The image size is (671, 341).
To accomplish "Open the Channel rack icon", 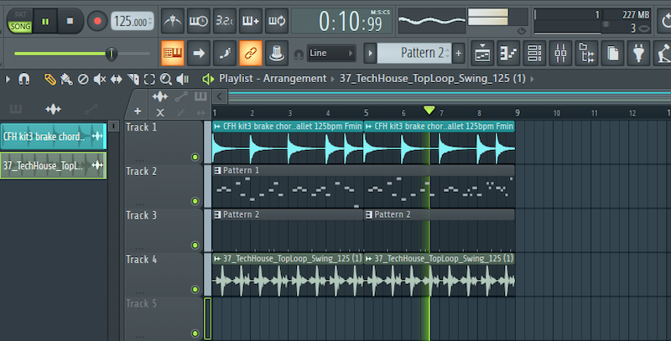I will [534, 54].
